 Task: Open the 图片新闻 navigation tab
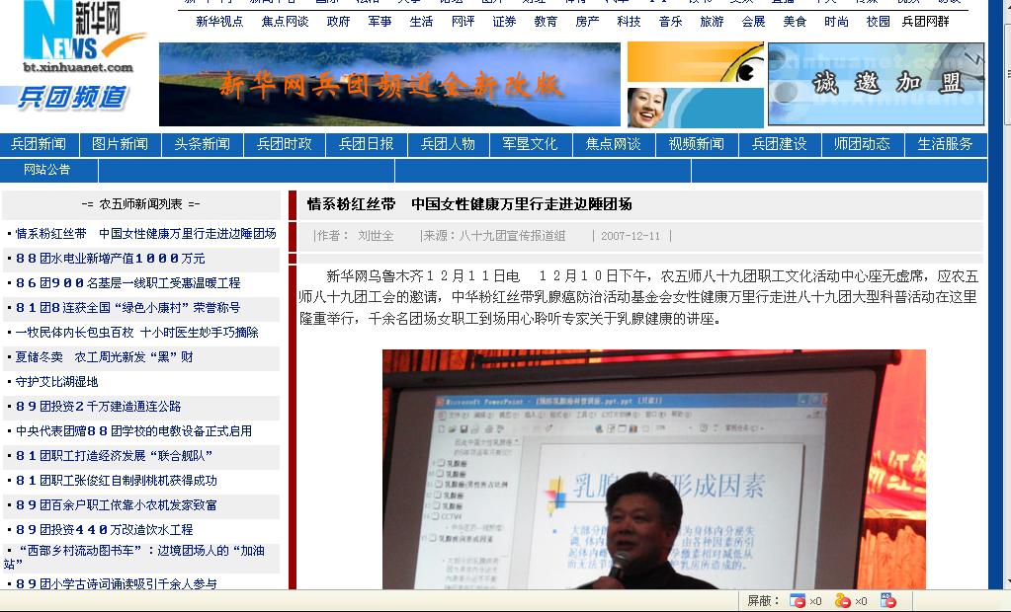pos(120,144)
